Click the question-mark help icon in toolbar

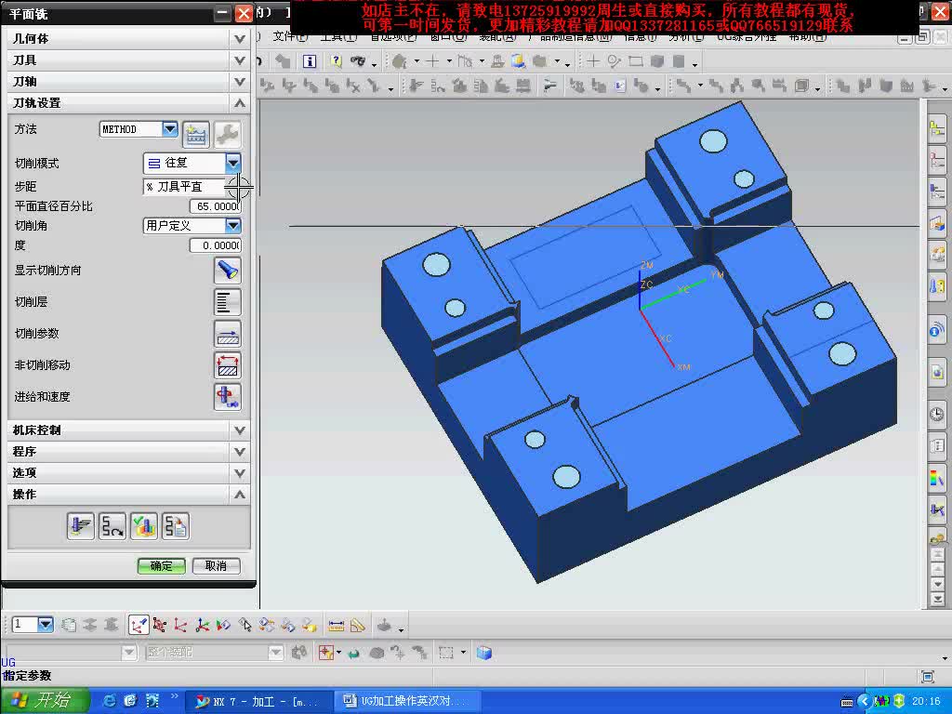[336, 61]
